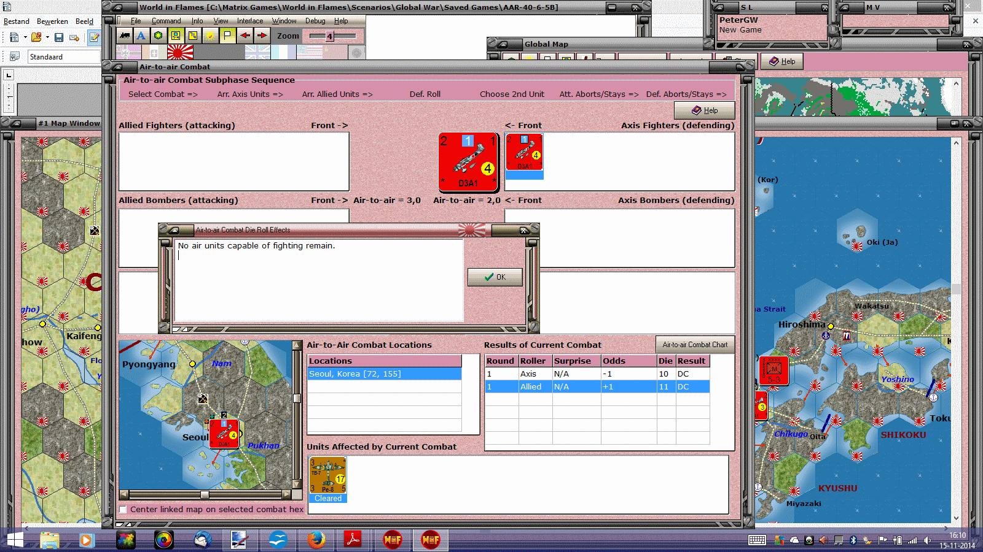Select the Japanese rising sun flag

(180, 53)
